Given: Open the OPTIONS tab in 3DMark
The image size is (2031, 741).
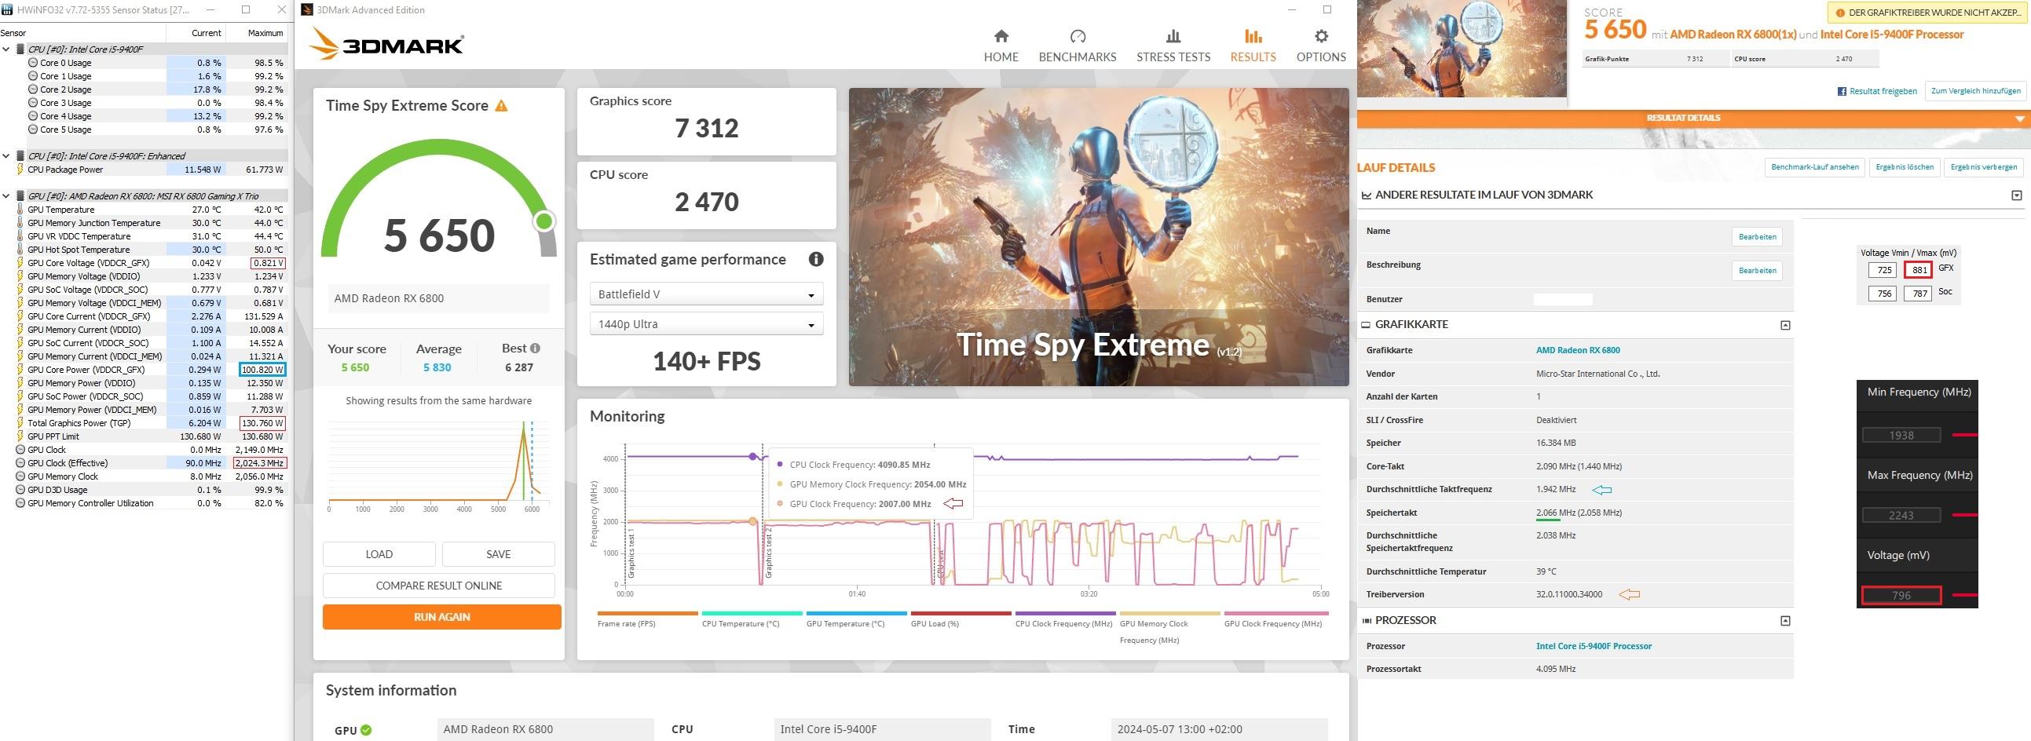Looking at the screenshot, I should coord(1321,46).
